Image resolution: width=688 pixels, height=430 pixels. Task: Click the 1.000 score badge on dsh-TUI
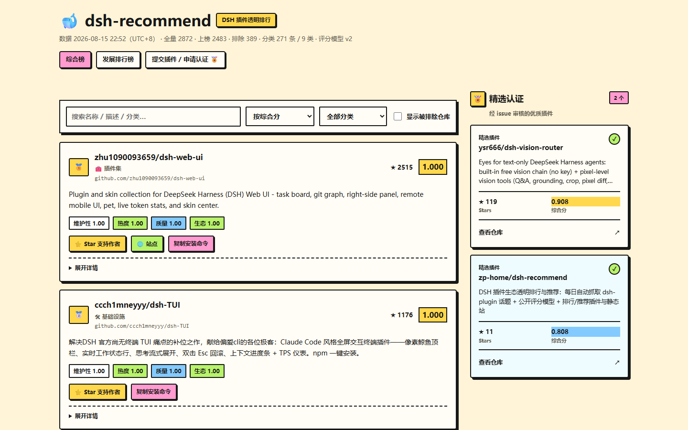pos(433,315)
